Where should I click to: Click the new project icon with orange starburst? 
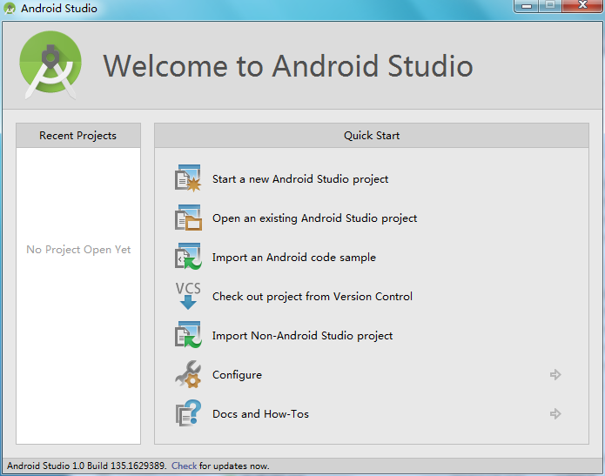click(x=188, y=178)
